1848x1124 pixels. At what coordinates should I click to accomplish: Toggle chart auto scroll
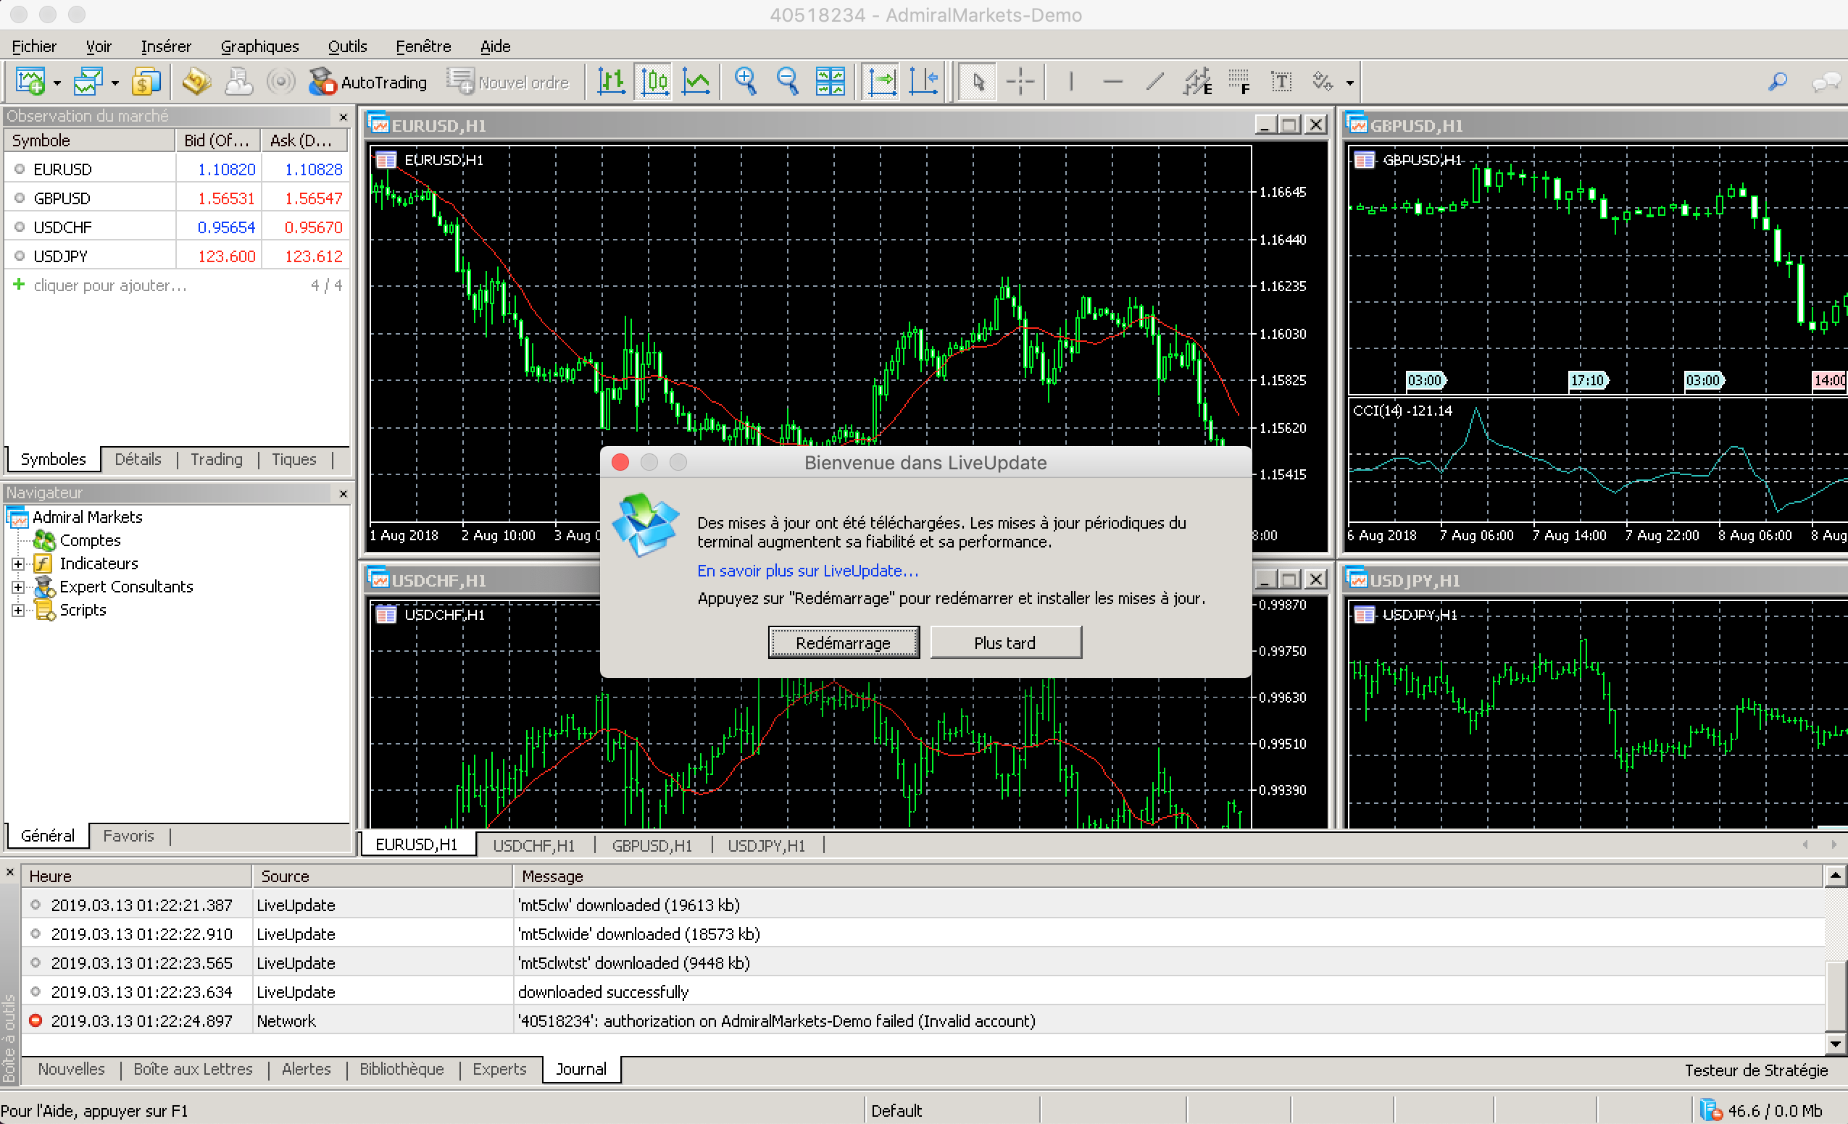[x=882, y=81]
